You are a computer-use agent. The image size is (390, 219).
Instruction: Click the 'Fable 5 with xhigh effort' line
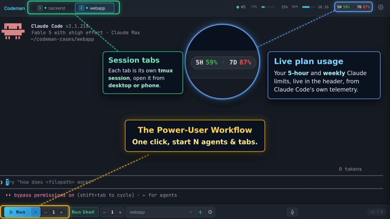point(67,33)
